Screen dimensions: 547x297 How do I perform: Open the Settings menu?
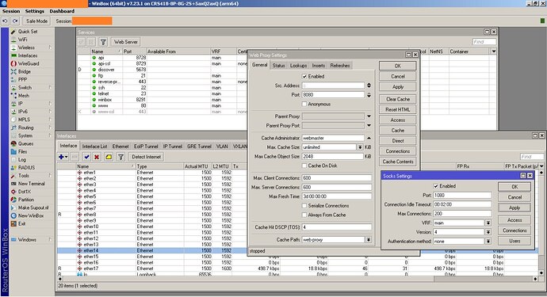click(x=35, y=11)
